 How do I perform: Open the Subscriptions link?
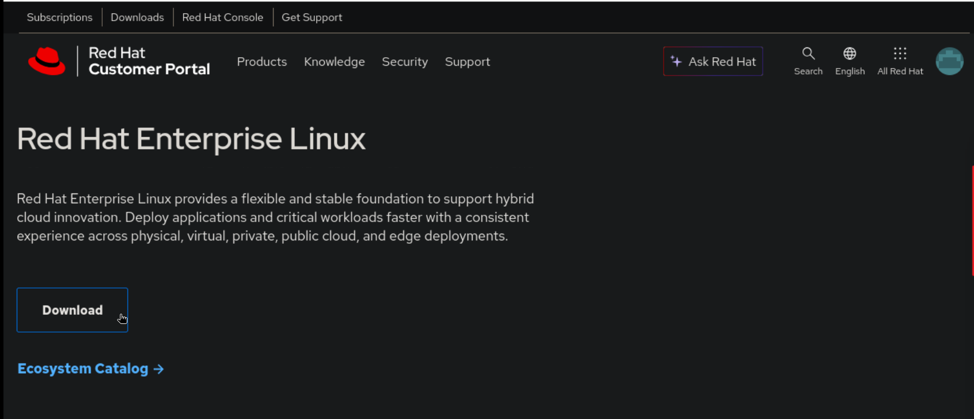pyautogui.click(x=60, y=17)
